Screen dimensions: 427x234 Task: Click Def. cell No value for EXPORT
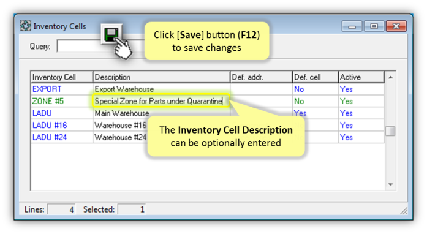pos(316,89)
